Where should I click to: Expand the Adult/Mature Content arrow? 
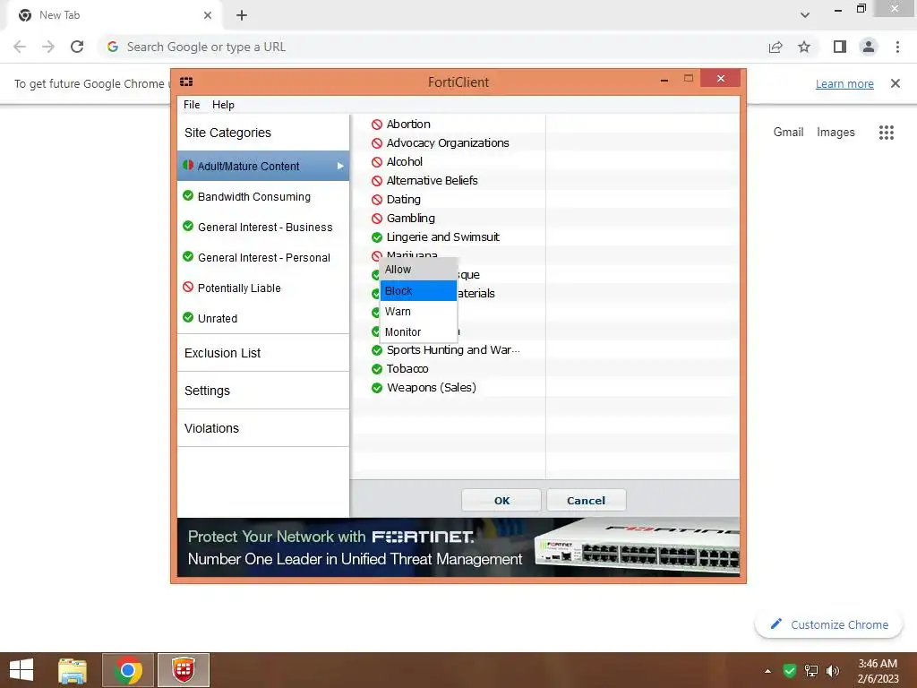tap(340, 166)
